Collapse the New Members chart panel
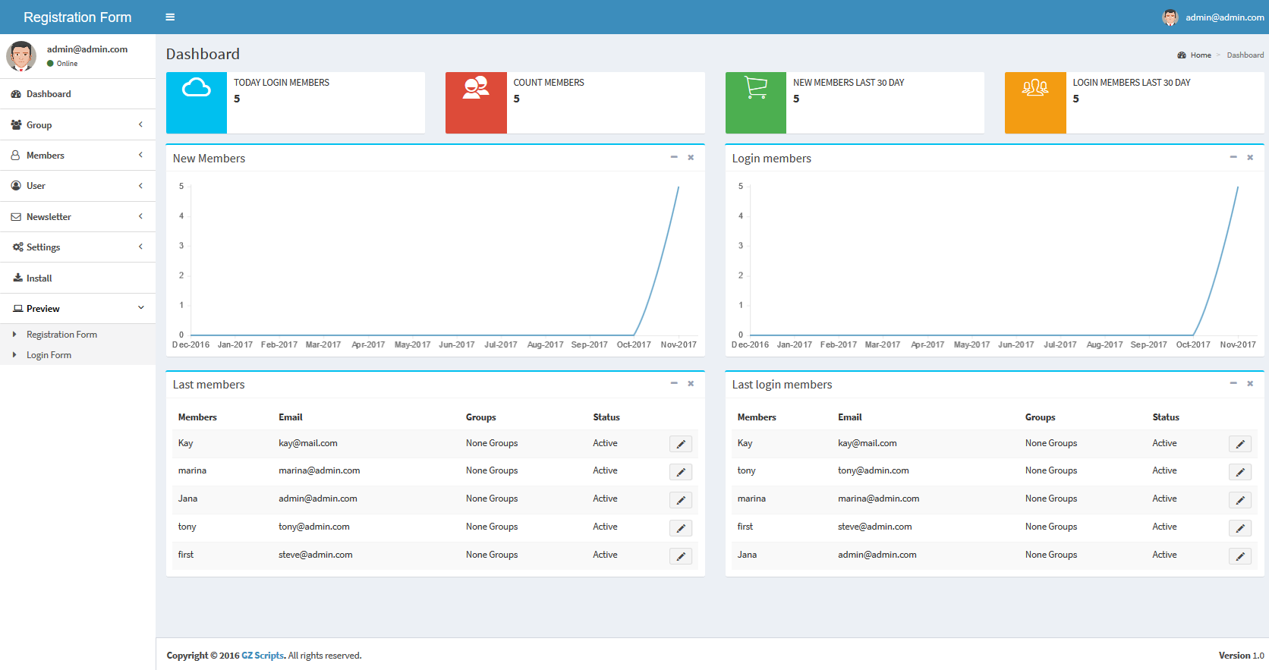The height and width of the screenshot is (670, 1269). (x=674, y=157)
